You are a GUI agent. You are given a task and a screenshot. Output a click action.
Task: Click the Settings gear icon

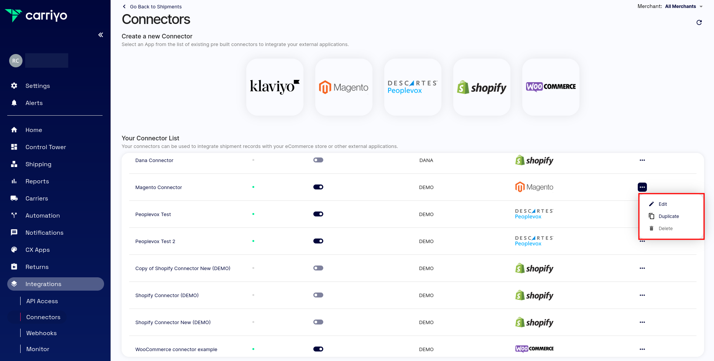[14, 86]
